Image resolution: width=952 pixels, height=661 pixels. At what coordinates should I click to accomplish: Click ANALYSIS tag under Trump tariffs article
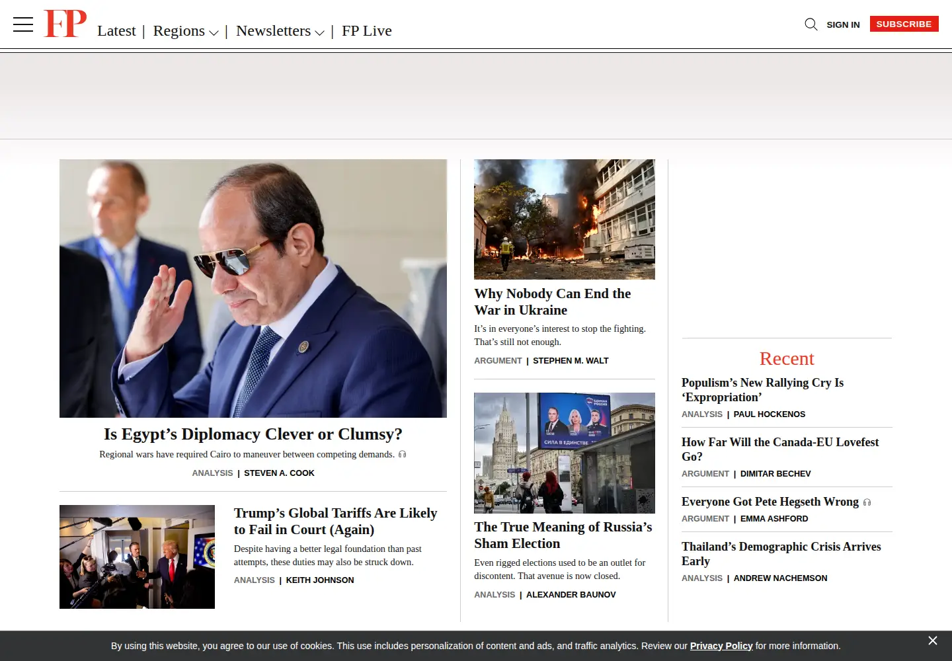tap(254, 580)
